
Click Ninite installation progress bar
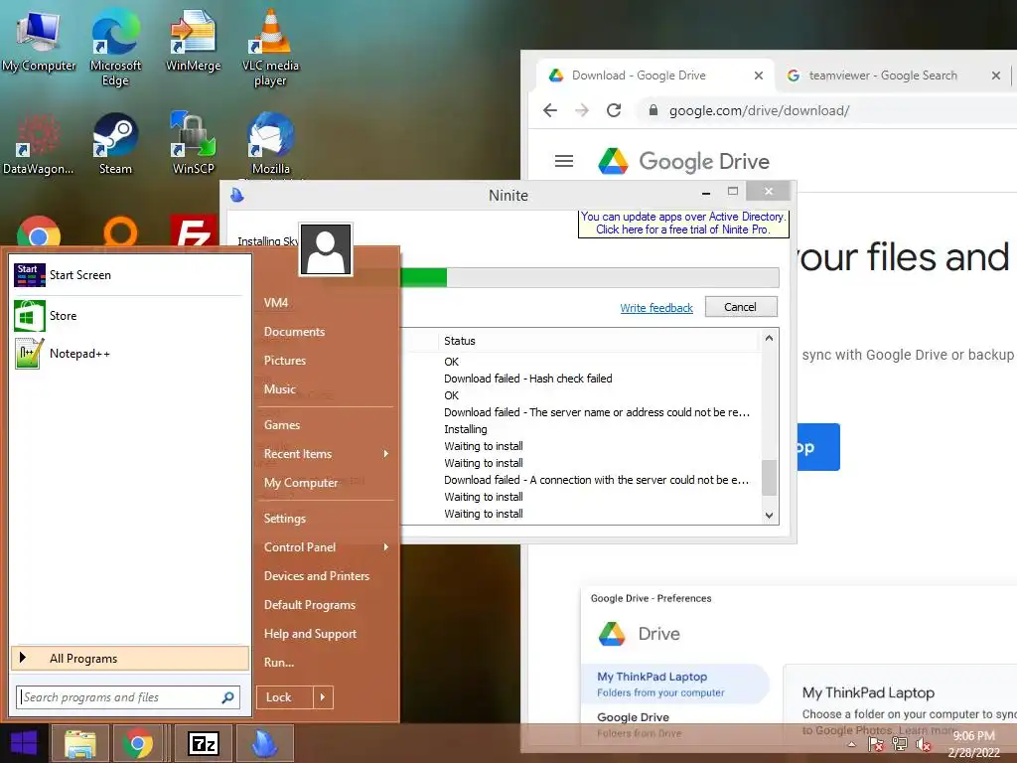point(589,278)
